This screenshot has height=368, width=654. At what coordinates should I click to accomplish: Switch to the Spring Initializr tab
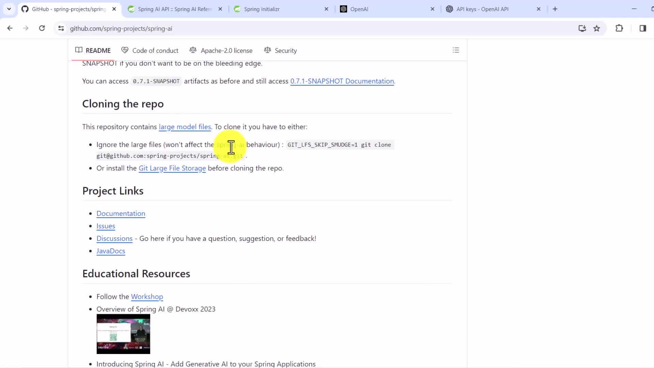(280, 9)
